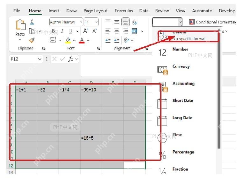Open the Name Box F12 dropdown arrow
The height and width of the screenshot is (178, 242).
[x=40, y=59]
